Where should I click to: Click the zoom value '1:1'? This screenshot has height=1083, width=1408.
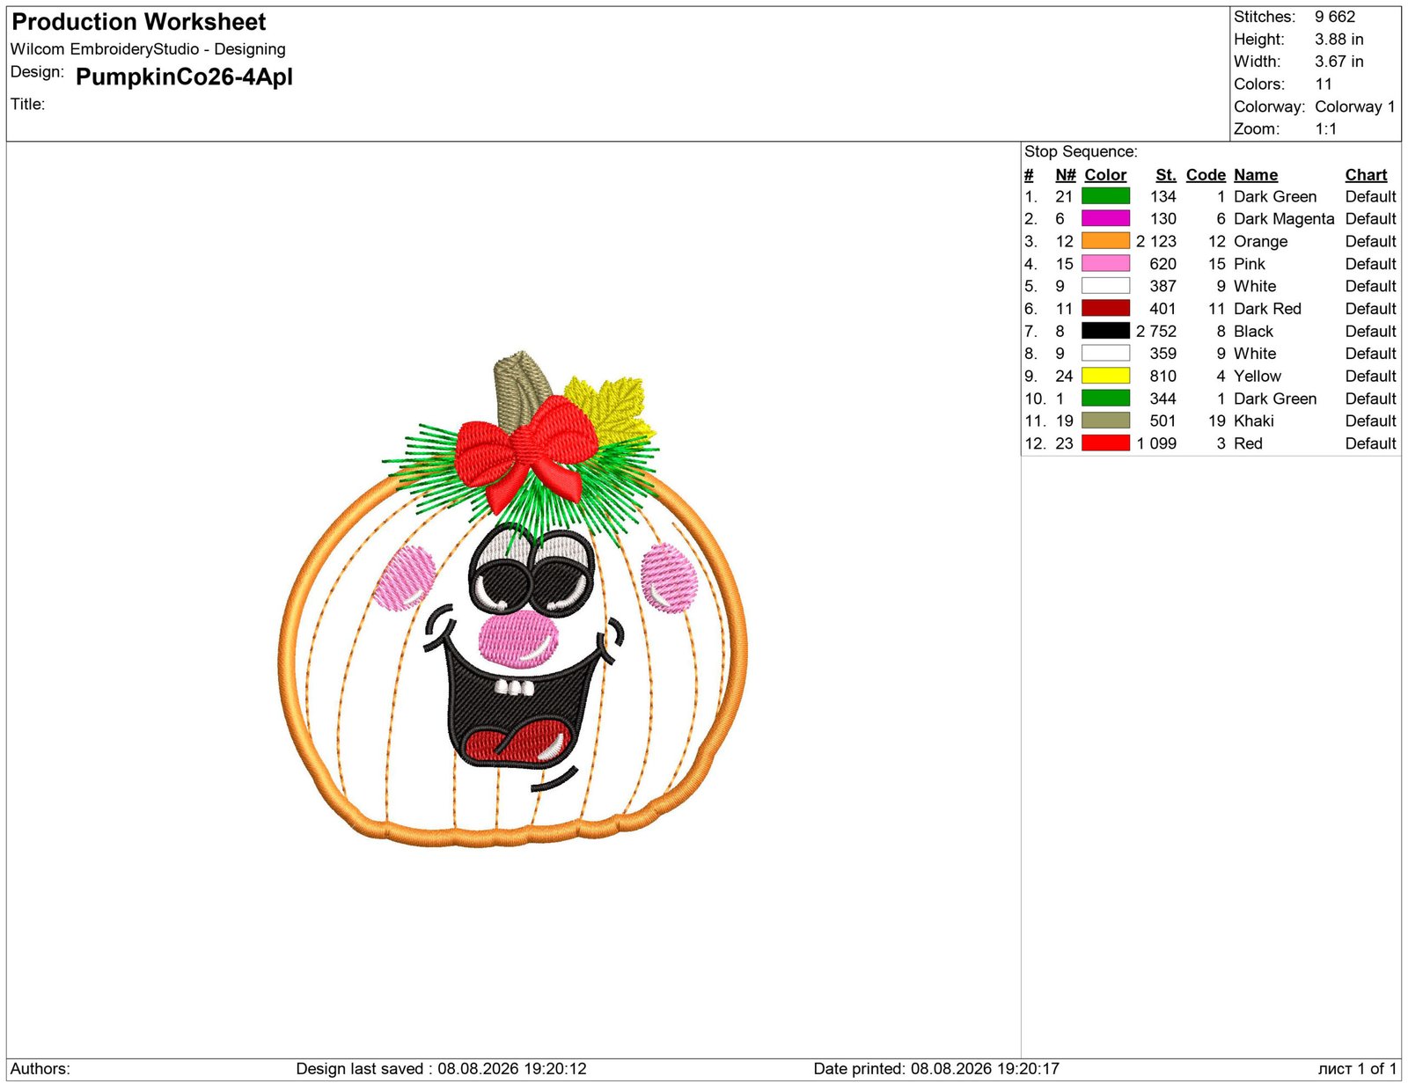click(x=1326, y=129)
